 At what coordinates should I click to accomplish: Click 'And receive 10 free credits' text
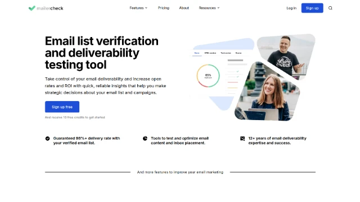75,117
